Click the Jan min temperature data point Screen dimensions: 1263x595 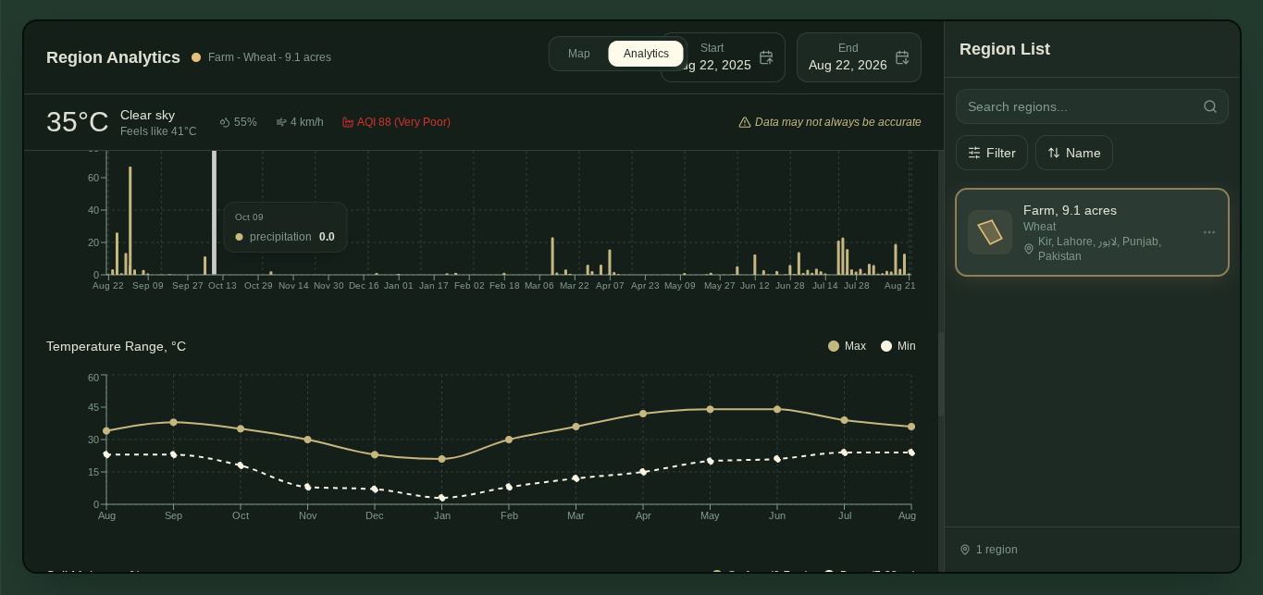point(441,498)
